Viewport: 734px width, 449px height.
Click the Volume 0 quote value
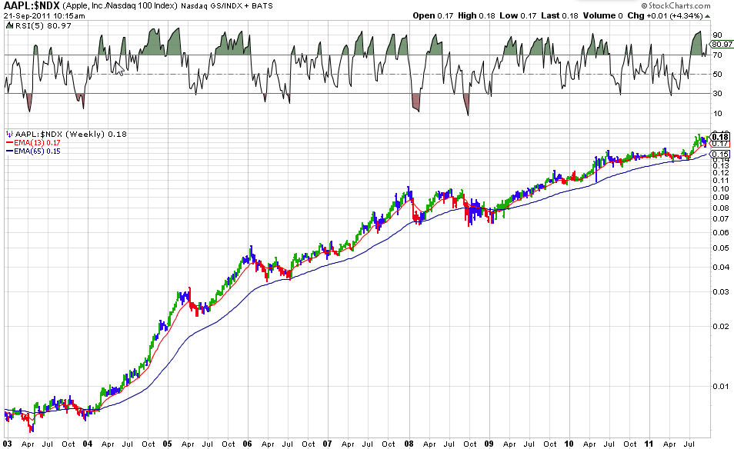(603, 15)
